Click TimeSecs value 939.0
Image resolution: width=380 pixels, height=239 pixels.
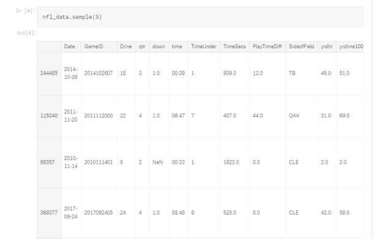[x=230, y=73]
